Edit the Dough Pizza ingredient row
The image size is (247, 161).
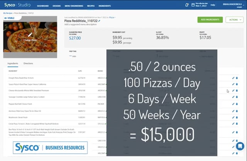tap(233, 78)
